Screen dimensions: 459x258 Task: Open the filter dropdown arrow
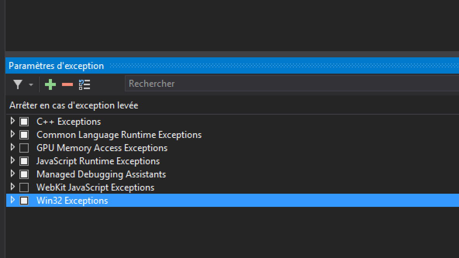(x=31, y=85)
